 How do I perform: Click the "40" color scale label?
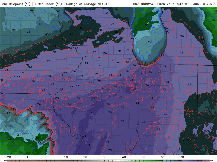[x=124, y=157]
